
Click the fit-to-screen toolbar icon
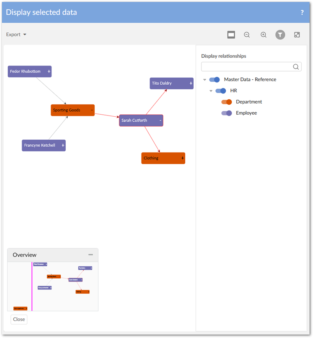tap(231, 35)
